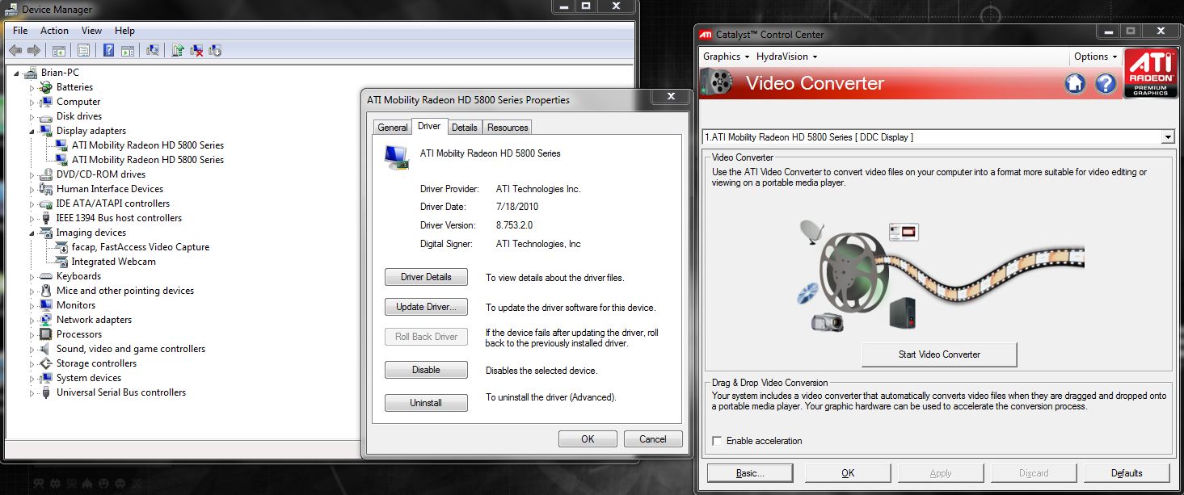Expand the Network adapters tree node
Viewport: 1184px width, 495px height.
[x=32, y=320]
